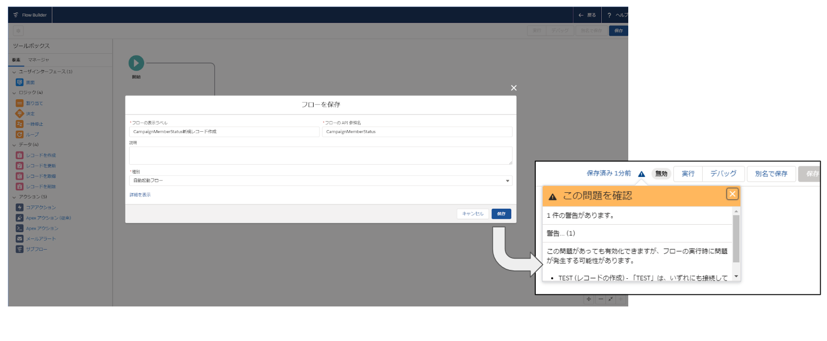Screen dimensions: 827x341
Task: Select the メールアラート (Email Alert) icon
Action: (x=20, y=238)
